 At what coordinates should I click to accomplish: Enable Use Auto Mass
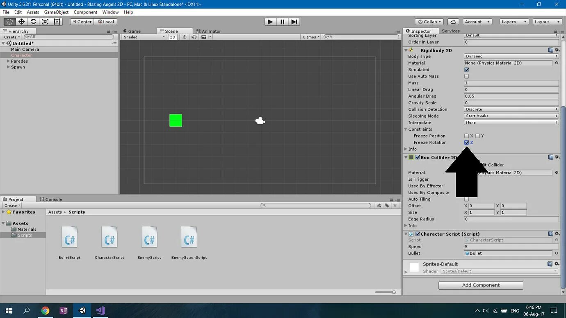click(x=466, y=76)
